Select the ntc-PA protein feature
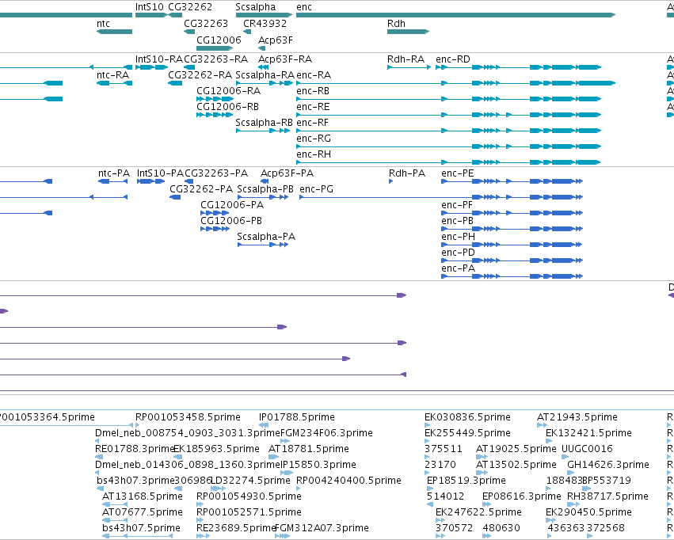 coord(113,181)
